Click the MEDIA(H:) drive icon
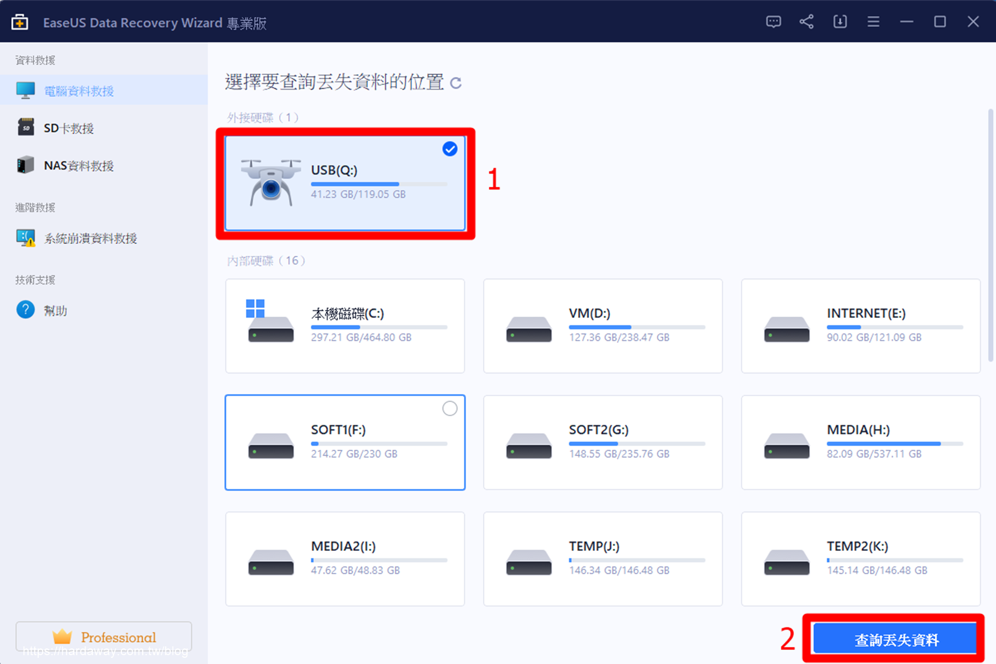Viewport: 996px width, 664px height. pos(786,446)
